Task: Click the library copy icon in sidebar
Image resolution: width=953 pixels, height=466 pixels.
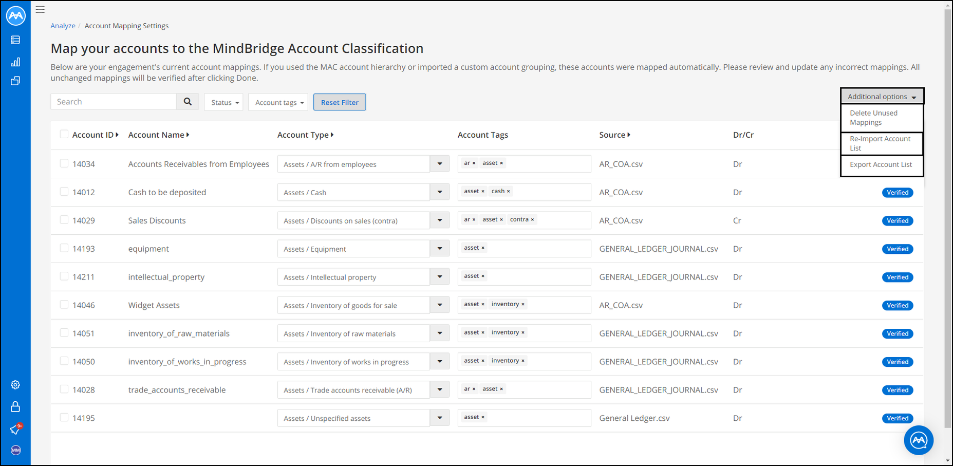Action: (x=15, y=81)
